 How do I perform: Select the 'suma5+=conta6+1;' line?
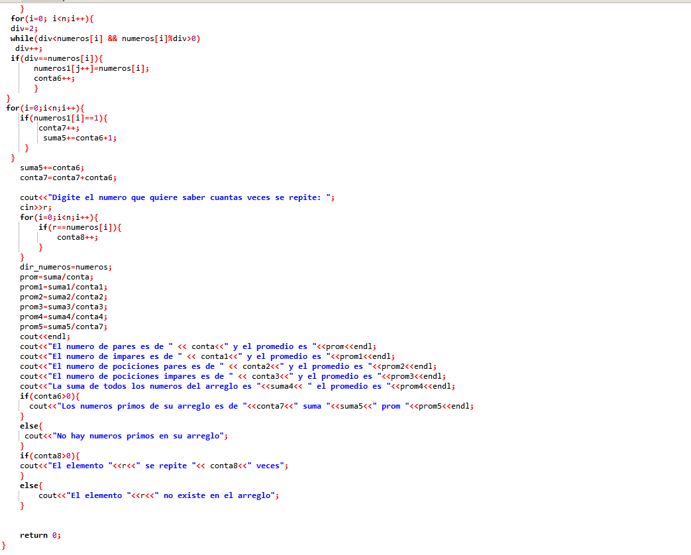tap(80, 138)
